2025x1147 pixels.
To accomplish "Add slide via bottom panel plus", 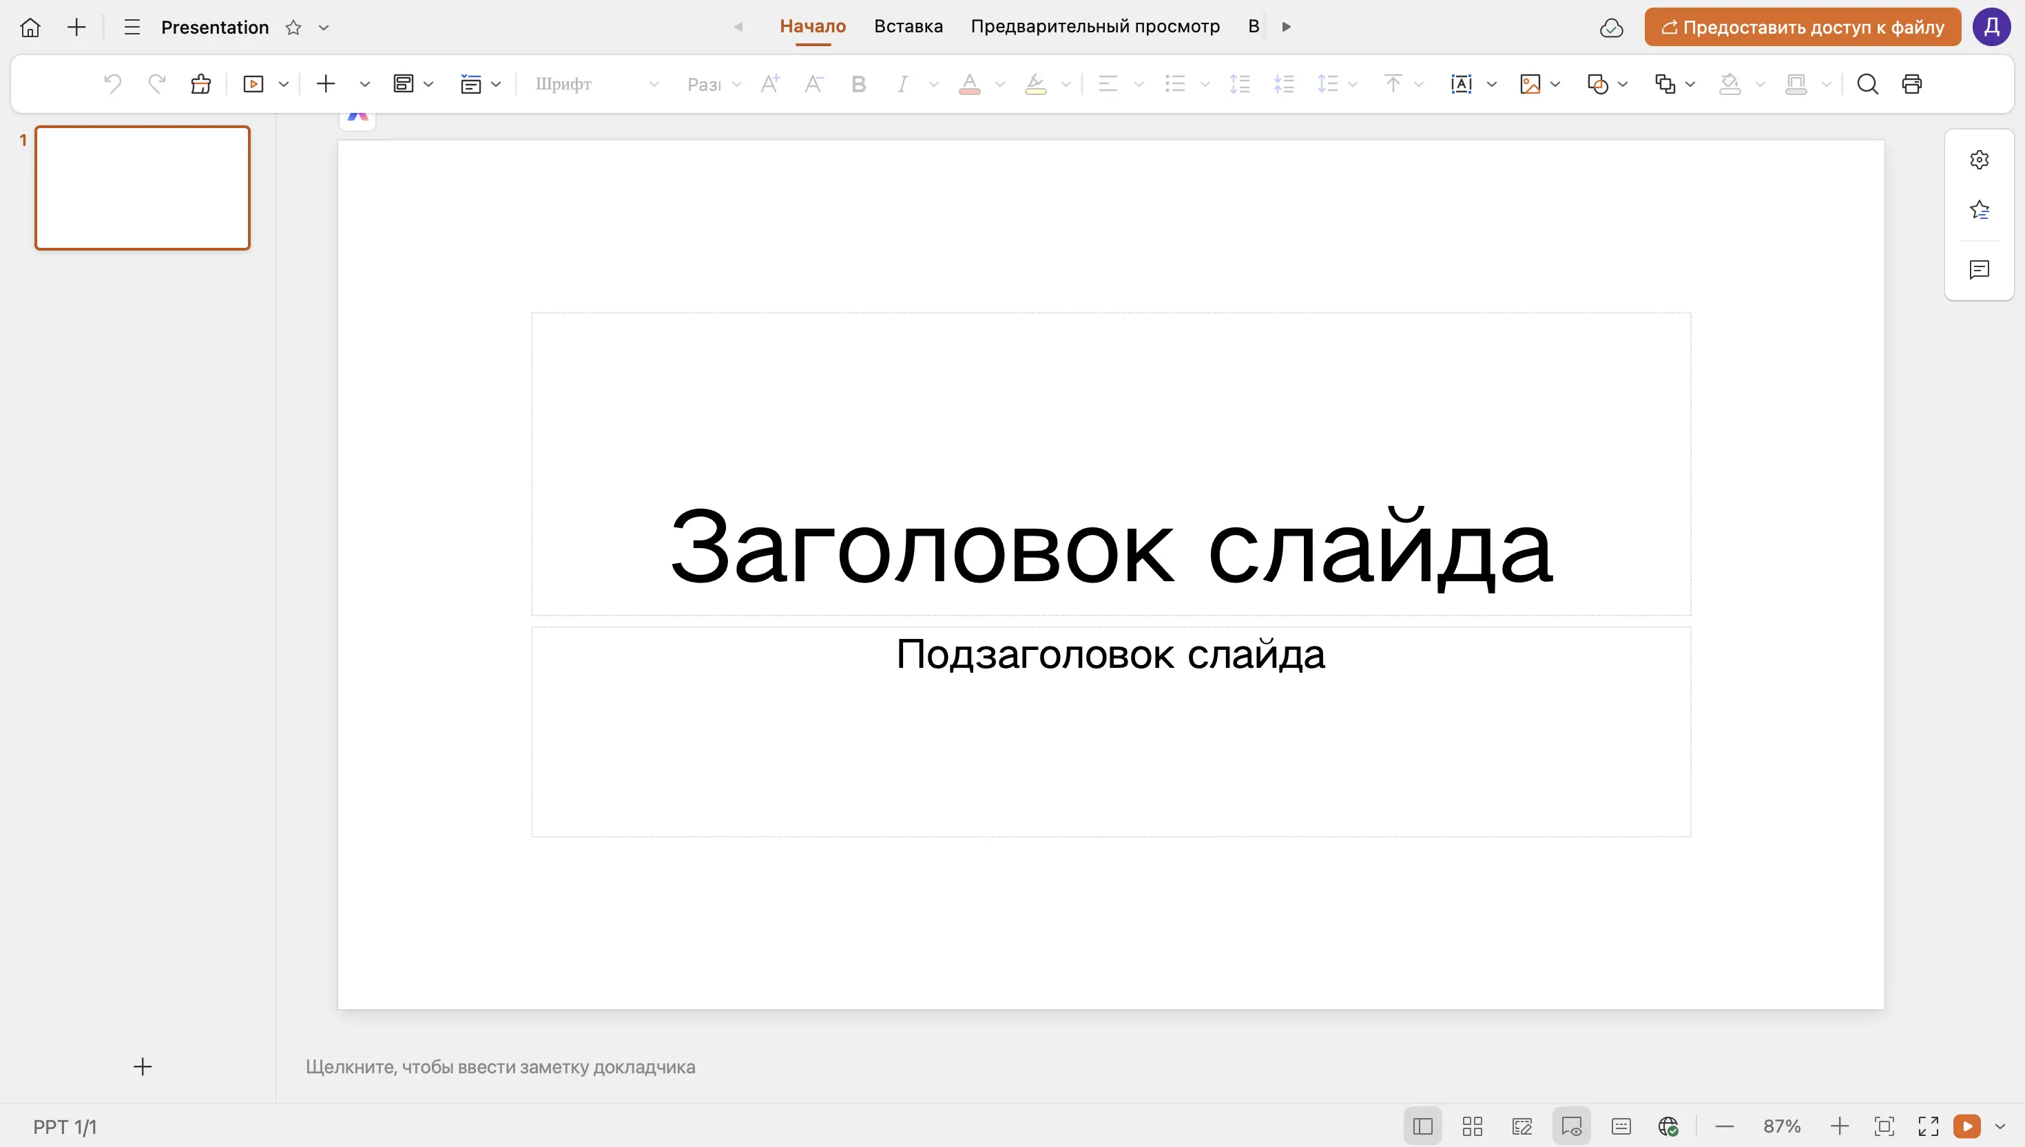I will pyautogui.click(x=143, y=1066).
